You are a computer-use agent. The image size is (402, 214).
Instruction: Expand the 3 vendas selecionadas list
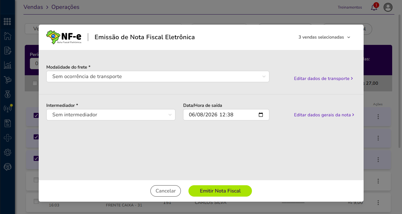[x=324, y=37]
